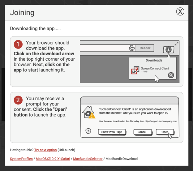This screenshot has width=193, height=171.
Task: Click the question mark help icon
Action: pyautogui.click(x=88, y=131)
